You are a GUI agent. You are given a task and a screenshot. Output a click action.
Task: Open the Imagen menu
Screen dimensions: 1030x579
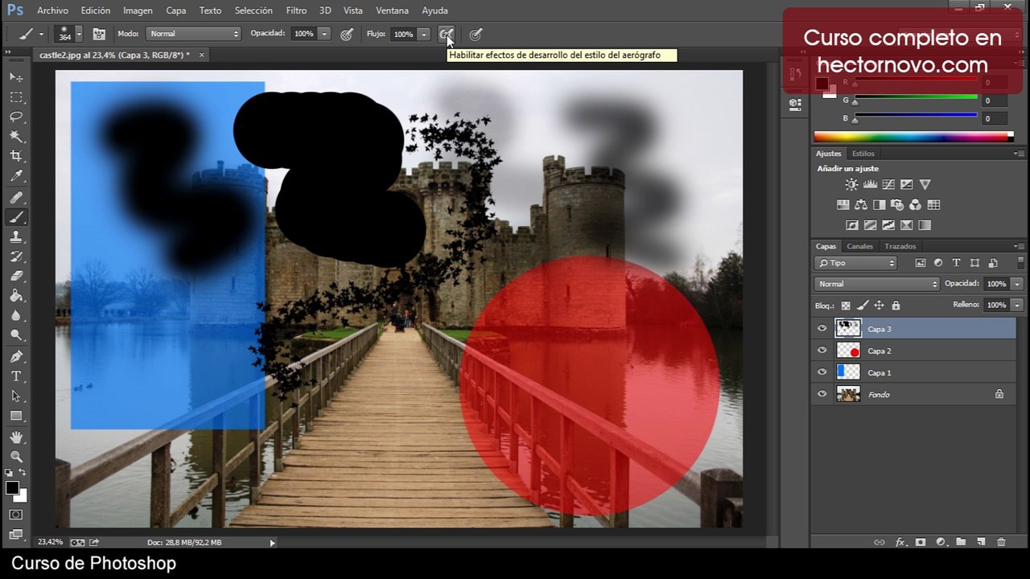click(138, 10)
